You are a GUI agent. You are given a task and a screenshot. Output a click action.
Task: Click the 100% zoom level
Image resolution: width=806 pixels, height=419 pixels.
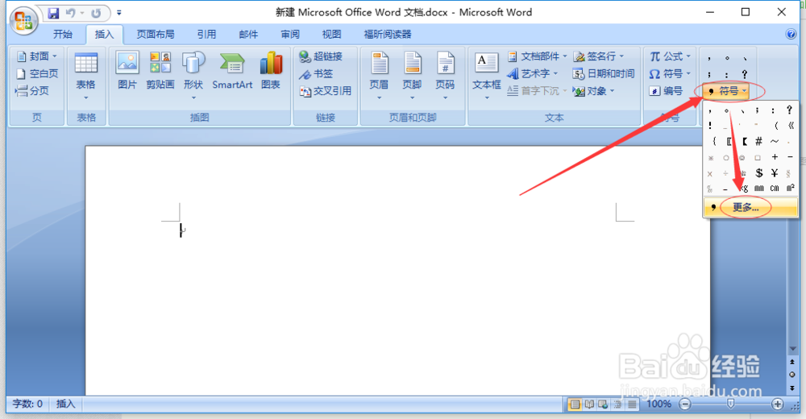pyautogui.click(x=659, y=404)
